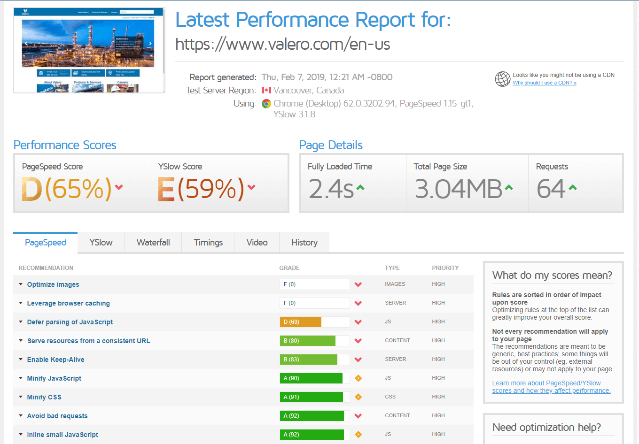Click the Chrome browser icon

click(x=266, y=104)
